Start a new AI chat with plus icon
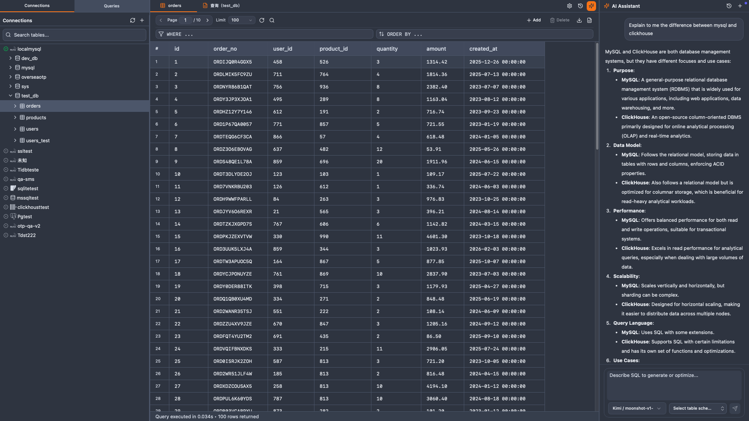This screenshot has height=421, width=749. [740, 6]
